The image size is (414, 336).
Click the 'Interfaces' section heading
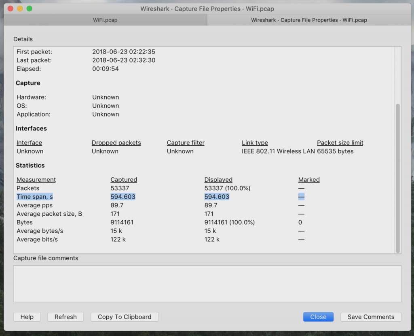coord(31,128)
